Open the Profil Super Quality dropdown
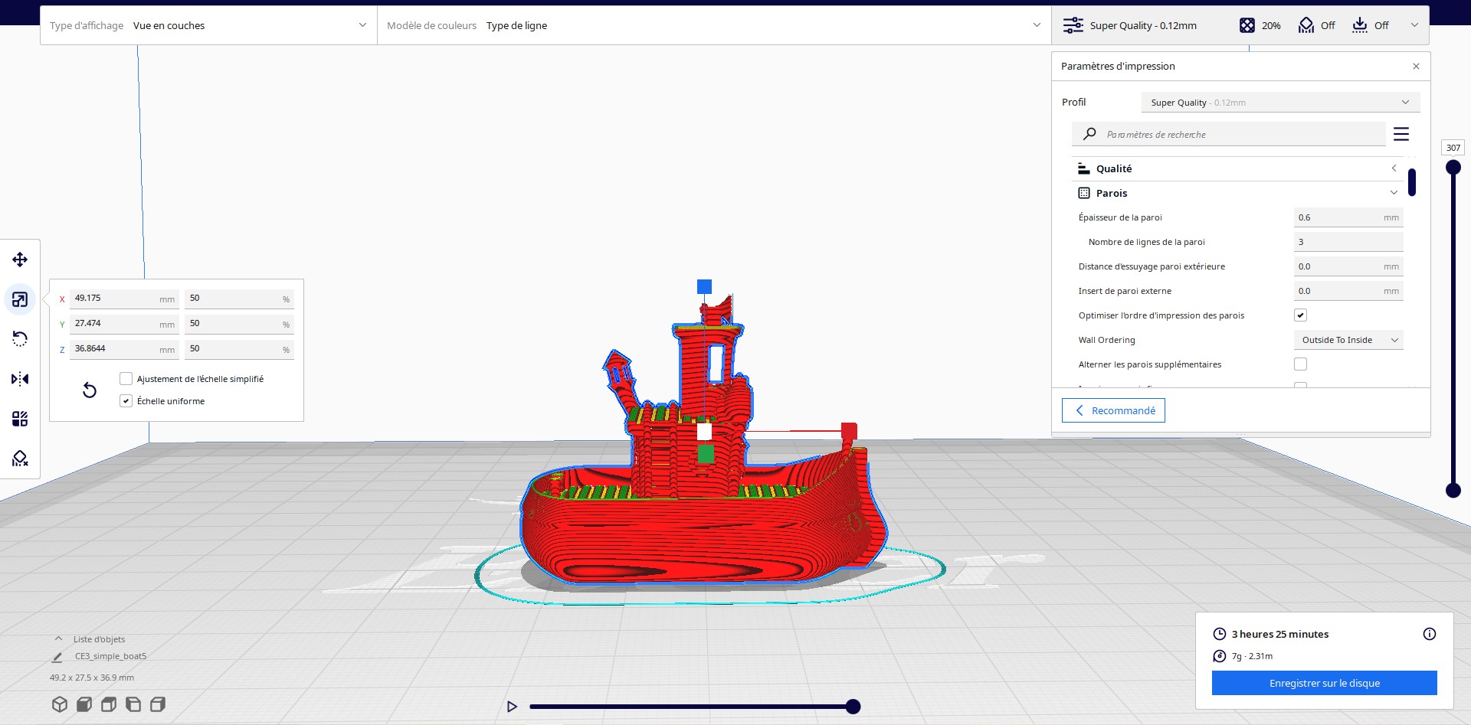The image size is (1471, 725). (x=1280, y=103)
